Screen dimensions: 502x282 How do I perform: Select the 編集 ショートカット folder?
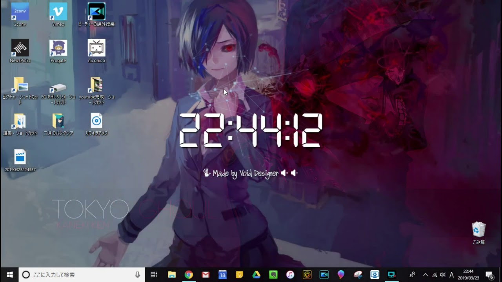point(20,124)
